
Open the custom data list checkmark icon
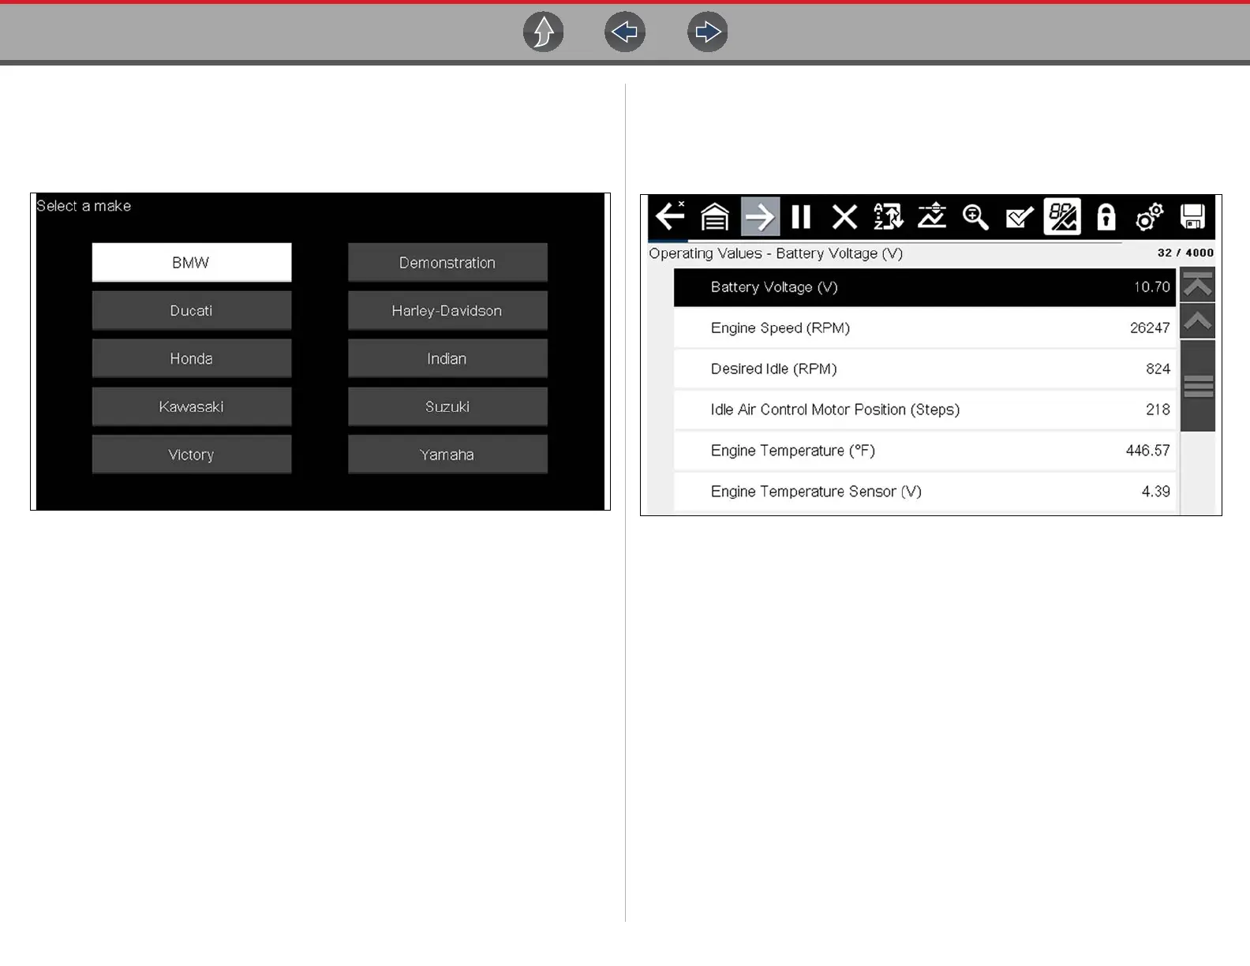coord(1019,216)
